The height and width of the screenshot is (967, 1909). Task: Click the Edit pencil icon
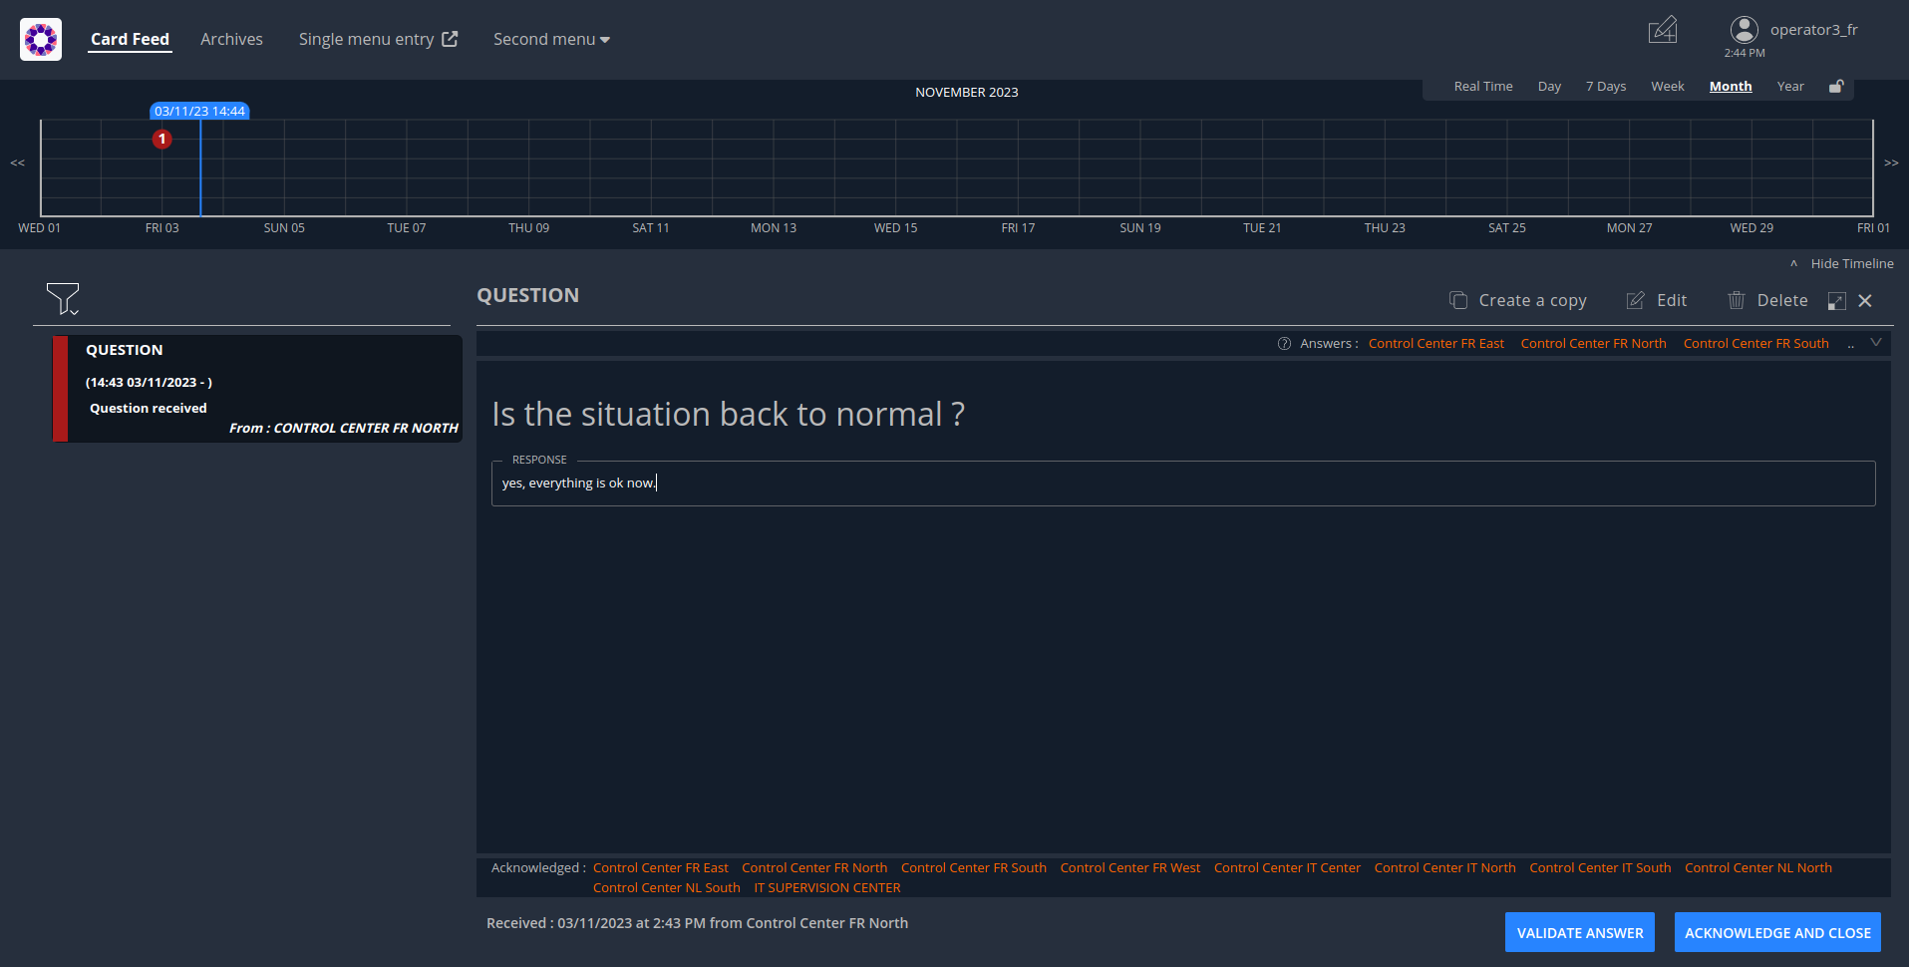1634,299
